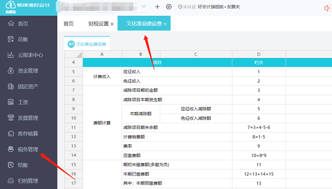Viewport: 332px width, 189px height.
Task: Click the settings gear icon
Action: tap(169, 7)
